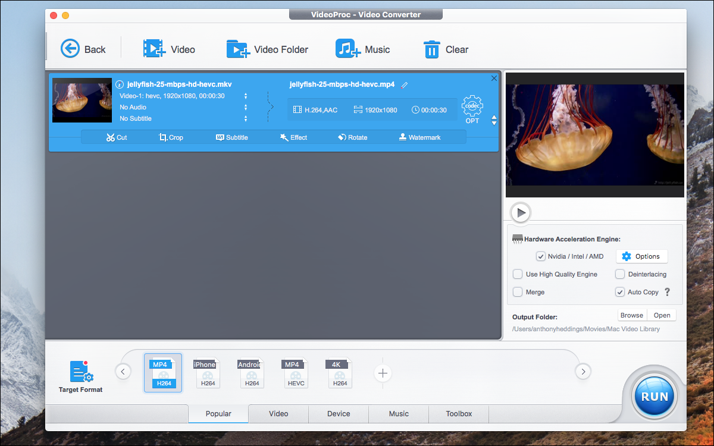Open the Cut tool for the jellyfish video
The width and height of the screenshot is (714, 446).
point(117,137)
